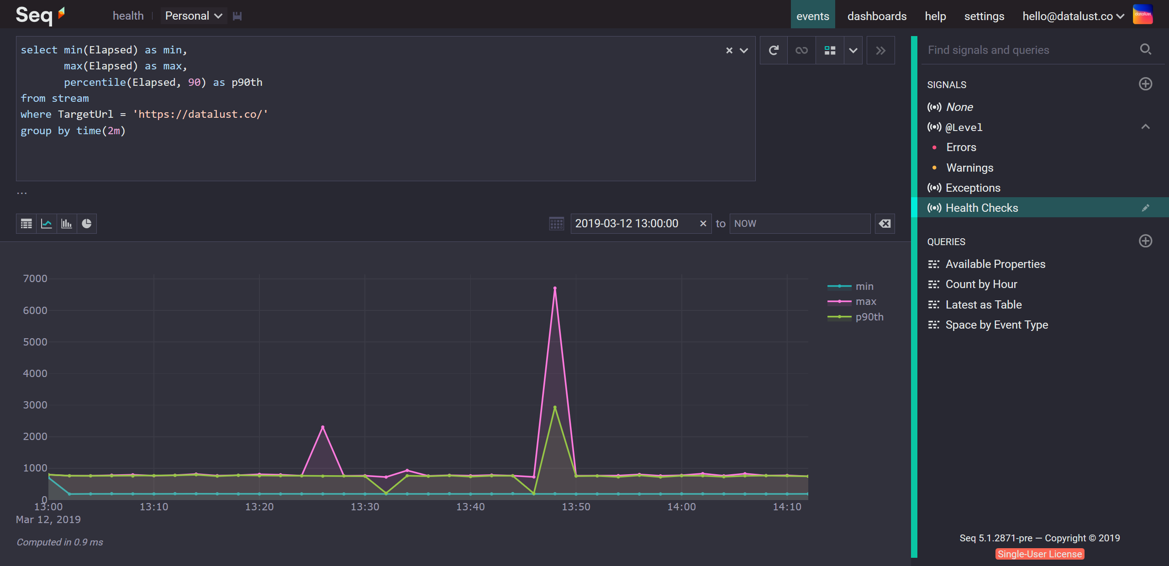Toggle the @Level signal group
This screenshot has width=1169, height=566.
(x=964, y=127)
